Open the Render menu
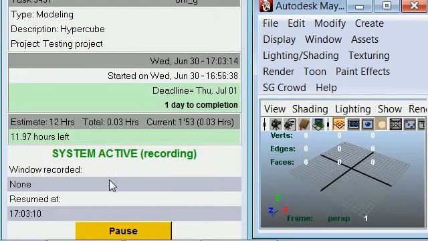428x241 pixels. click(x=278, y=72)
